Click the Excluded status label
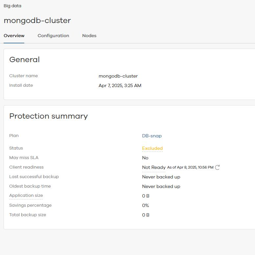 coord(152,148)
